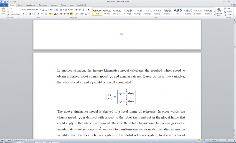Screen dimensions: 236x143
Task: Apply strikethrough formatting
Action: 35,14
